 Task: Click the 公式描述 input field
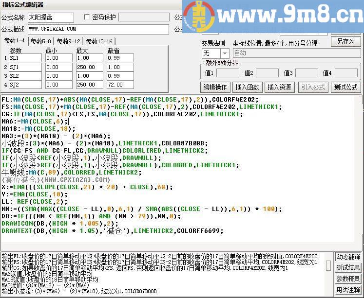pos(98,29)
